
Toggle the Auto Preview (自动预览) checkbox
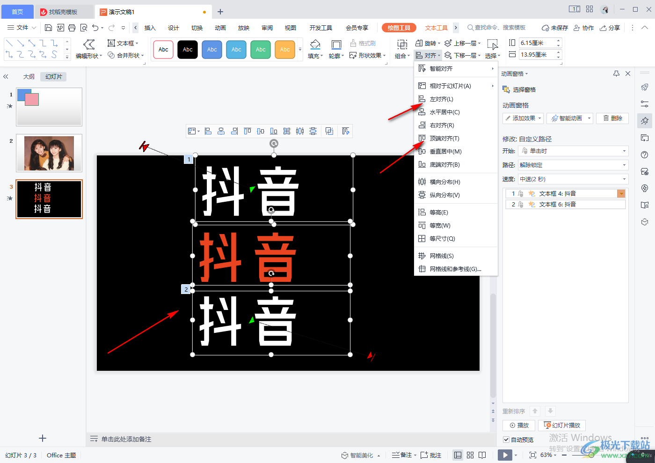pos(506,440)
